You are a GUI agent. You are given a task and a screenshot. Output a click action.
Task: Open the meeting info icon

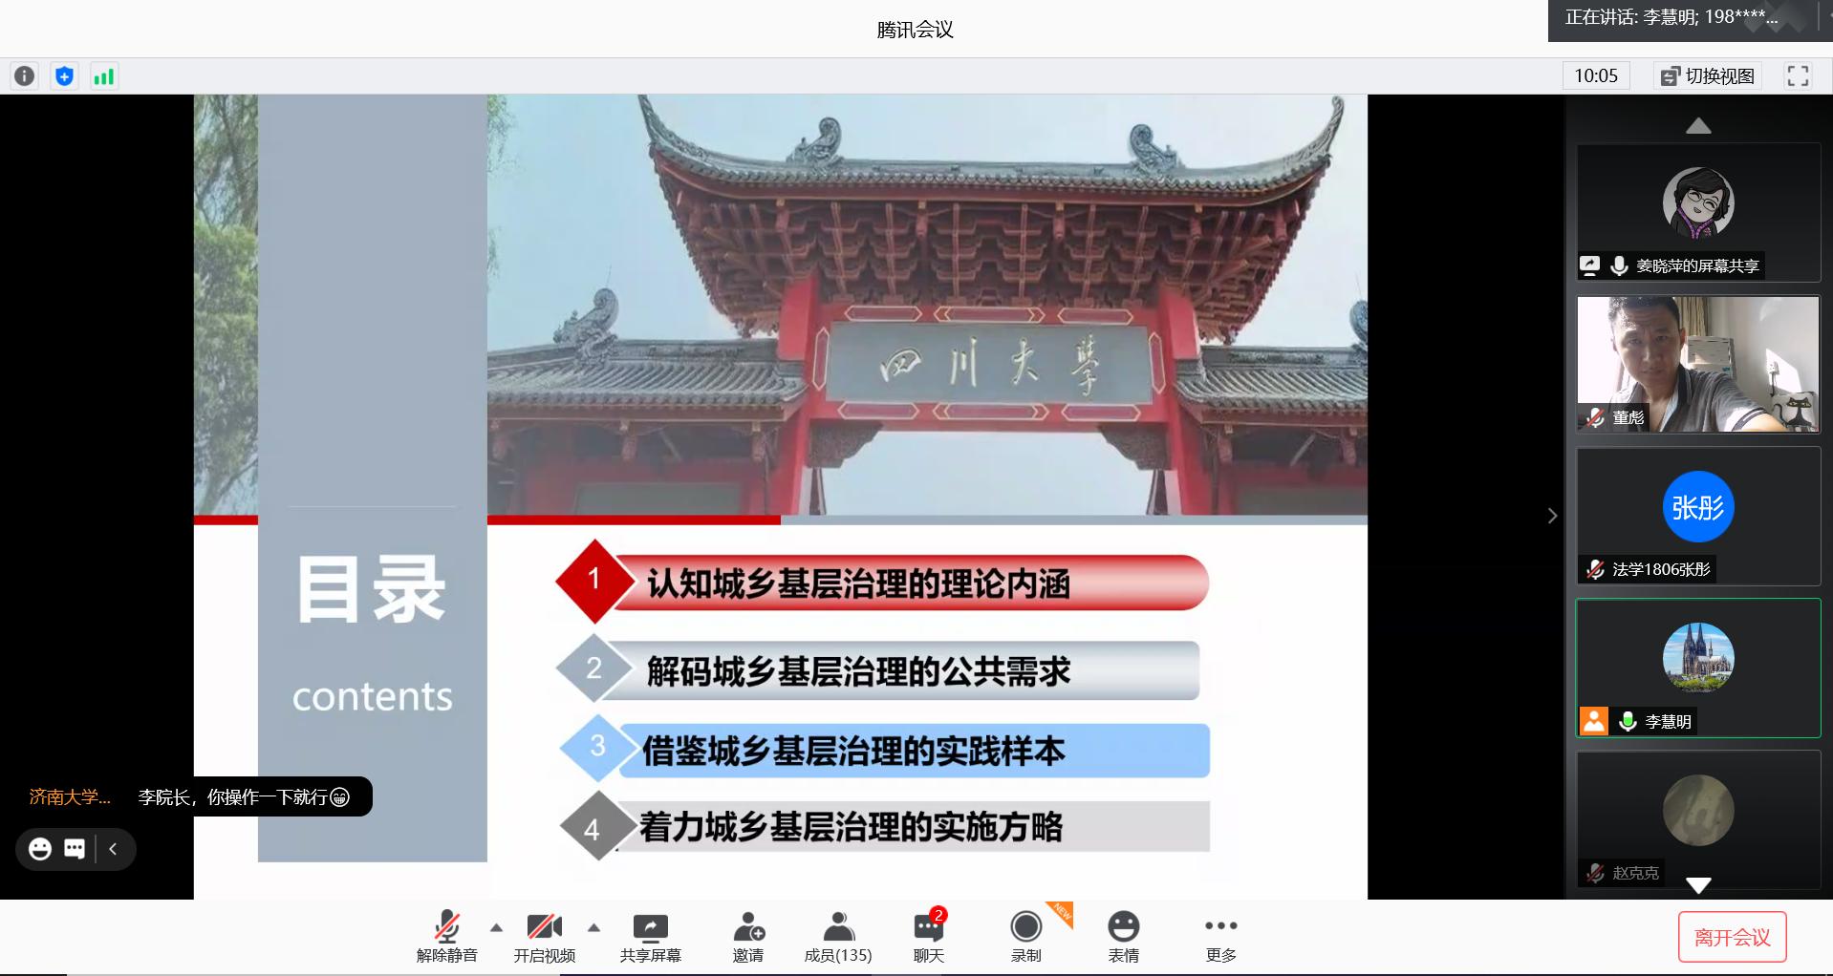point(25,76)
